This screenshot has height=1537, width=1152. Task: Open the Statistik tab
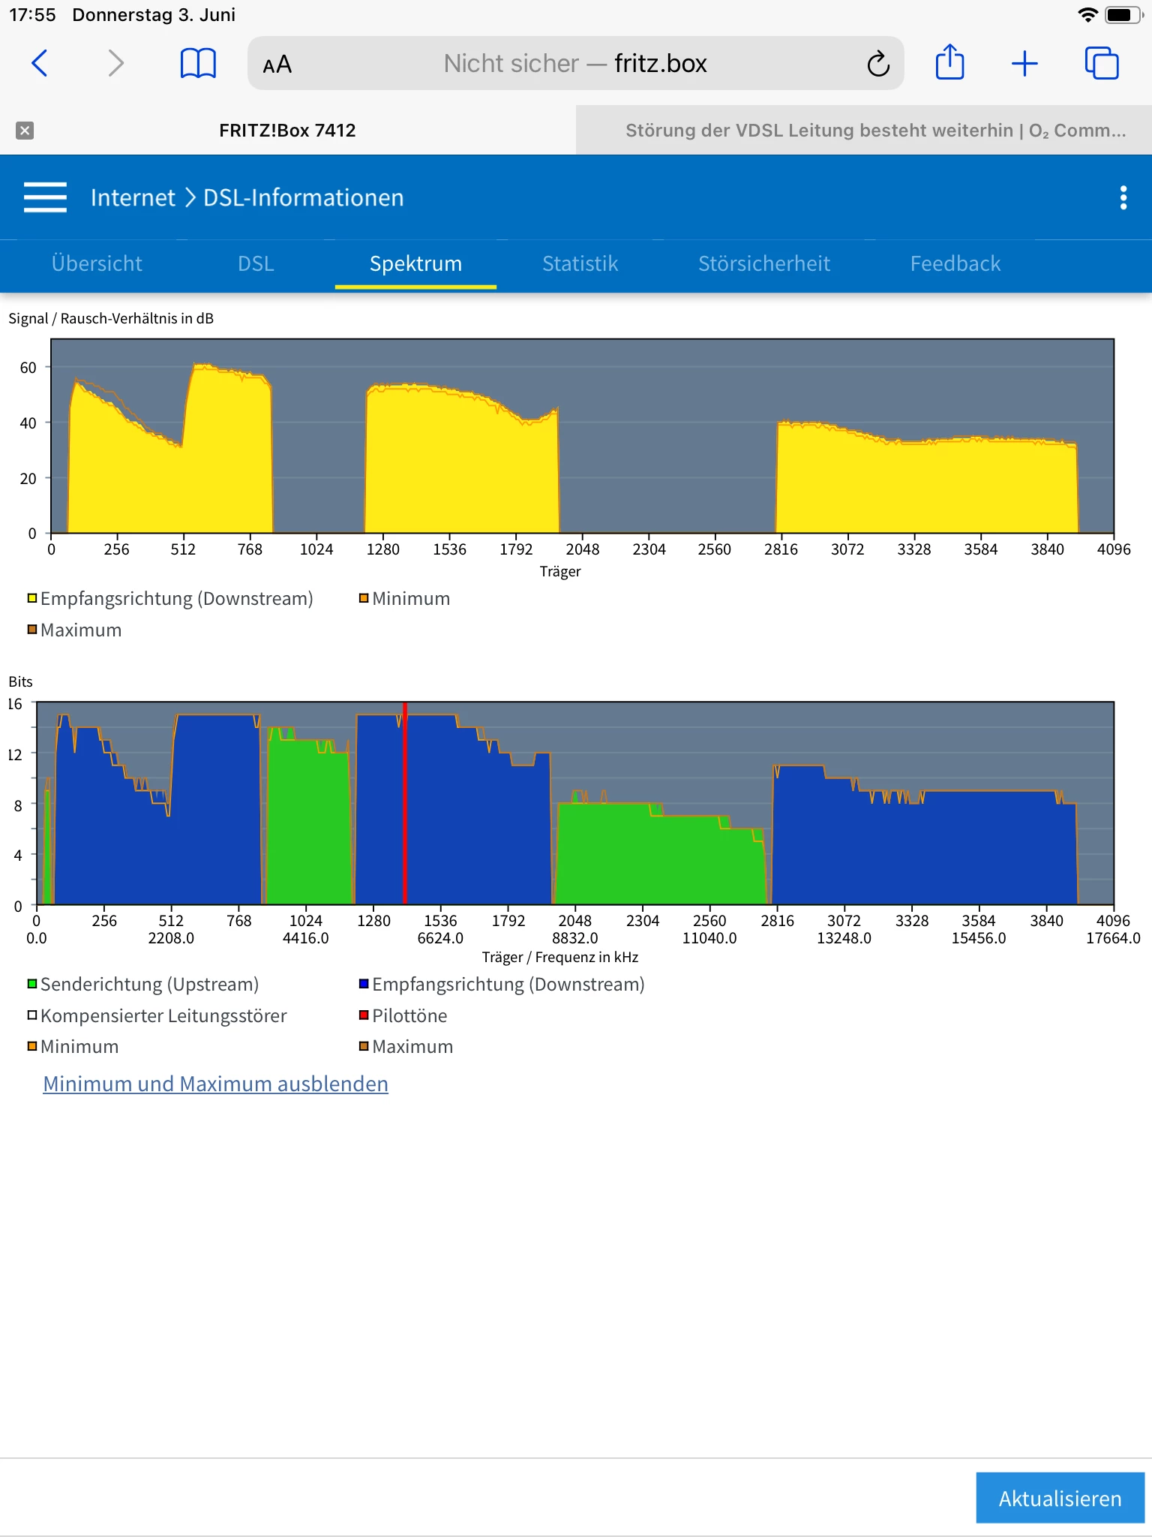[x=580, y=263]
